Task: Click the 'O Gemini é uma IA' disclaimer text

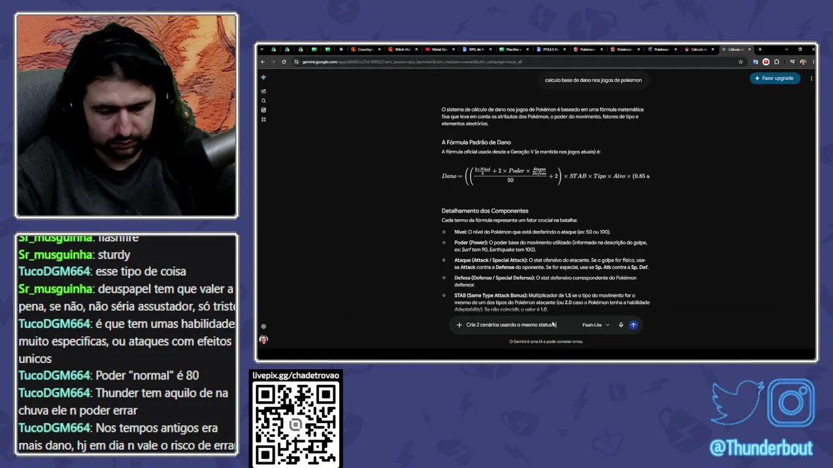Action: [546, 341]
